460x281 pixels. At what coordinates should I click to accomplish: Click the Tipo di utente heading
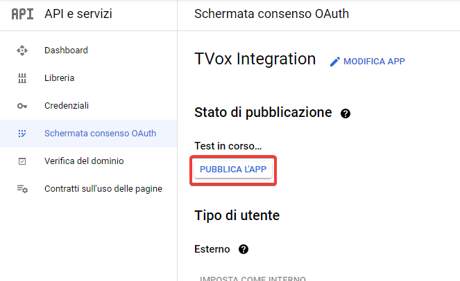tap(237, 215)
